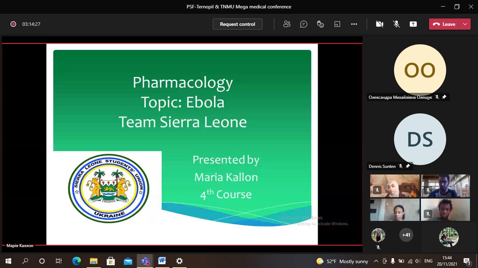Expand the dropdown arrow beside Leave

pyautogui.click(x=465, y=24)
